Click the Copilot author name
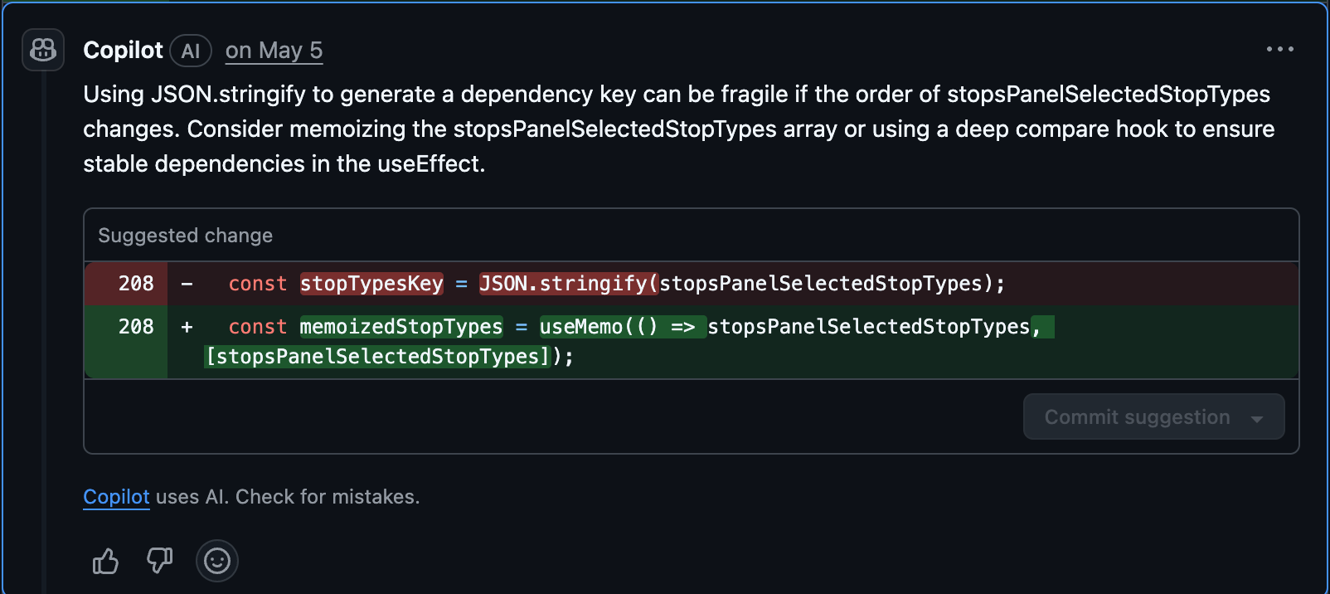This screenshot has width=1330, height=594. [x=123, y=51]
